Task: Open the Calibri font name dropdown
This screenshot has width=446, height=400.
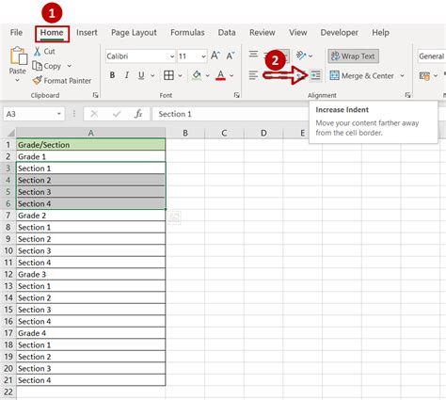Action: tap(172, 56)
